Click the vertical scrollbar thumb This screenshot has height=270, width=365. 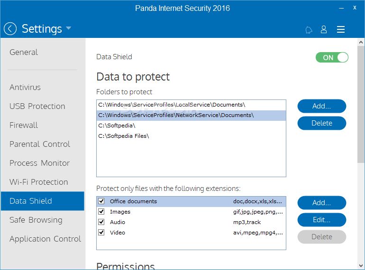coord(361,104)
